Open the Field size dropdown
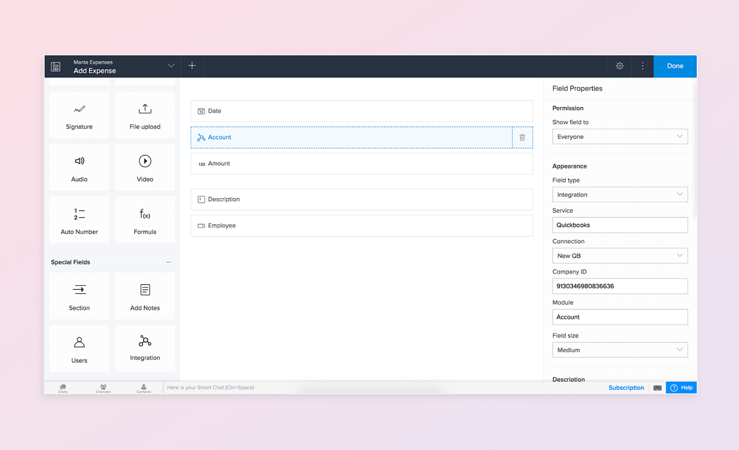Screen dimensions: 739x450 620,350
